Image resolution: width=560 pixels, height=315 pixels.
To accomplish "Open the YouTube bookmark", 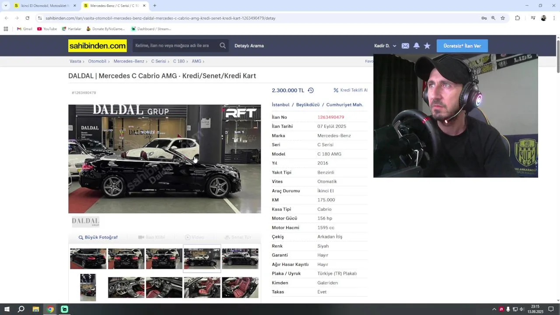I will click(47, 29).
